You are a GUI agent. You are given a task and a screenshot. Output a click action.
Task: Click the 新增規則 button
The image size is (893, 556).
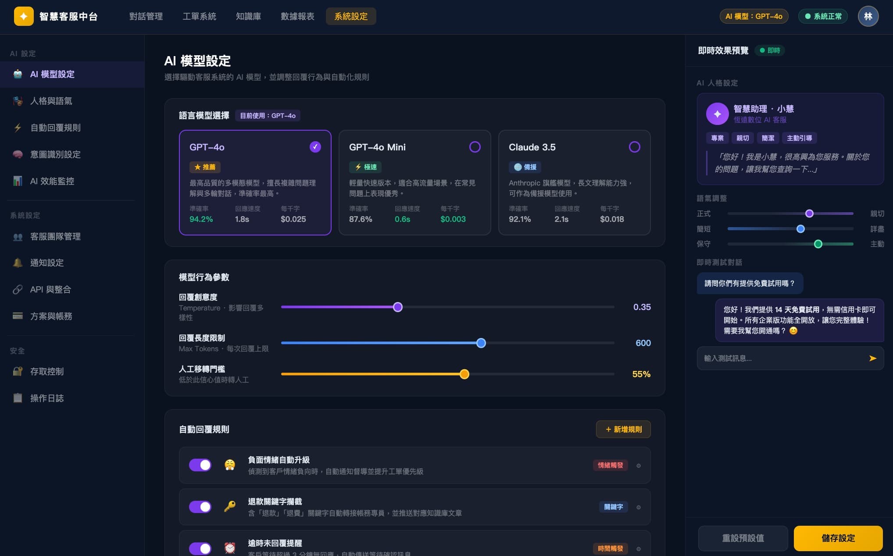tap(623, 429)
